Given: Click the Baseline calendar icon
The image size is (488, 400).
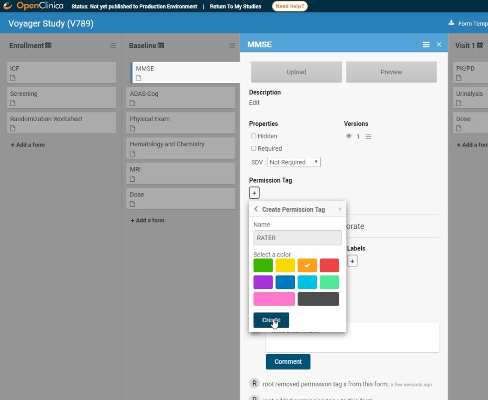Looking at the screenshot, I should [x=161, y=45].
